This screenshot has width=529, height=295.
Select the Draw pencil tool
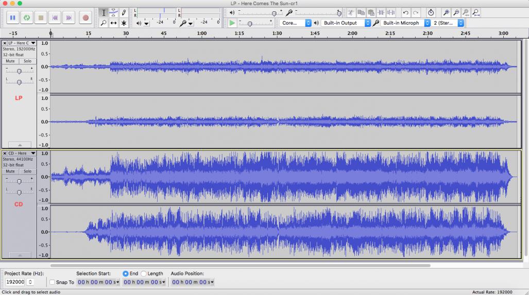coord(124,13)
